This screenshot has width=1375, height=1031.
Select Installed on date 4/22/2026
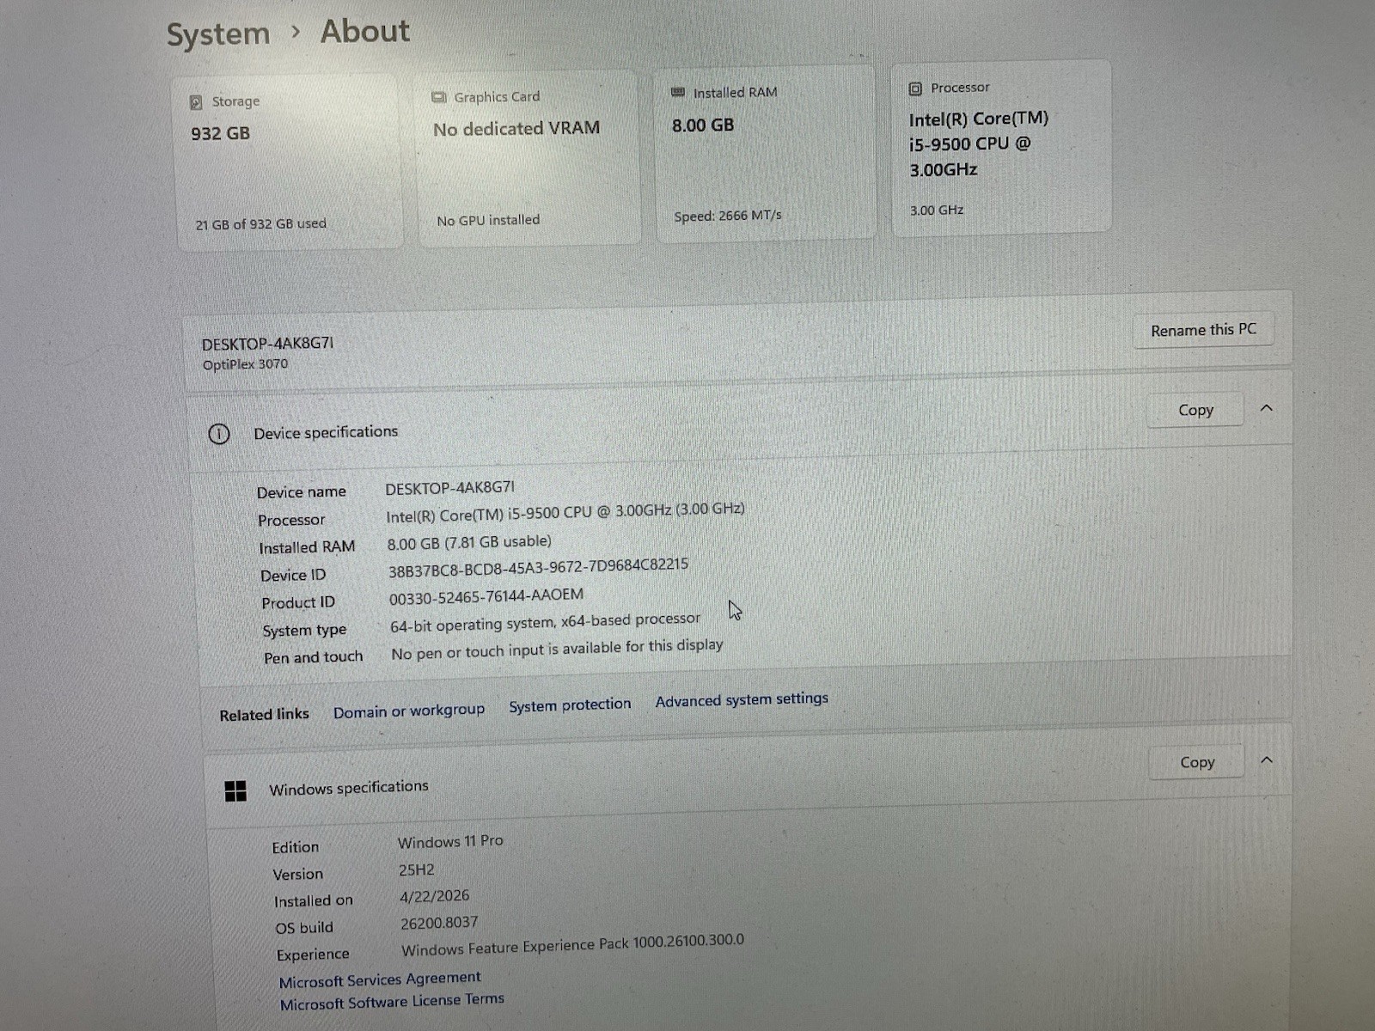[x=435, y=896]
